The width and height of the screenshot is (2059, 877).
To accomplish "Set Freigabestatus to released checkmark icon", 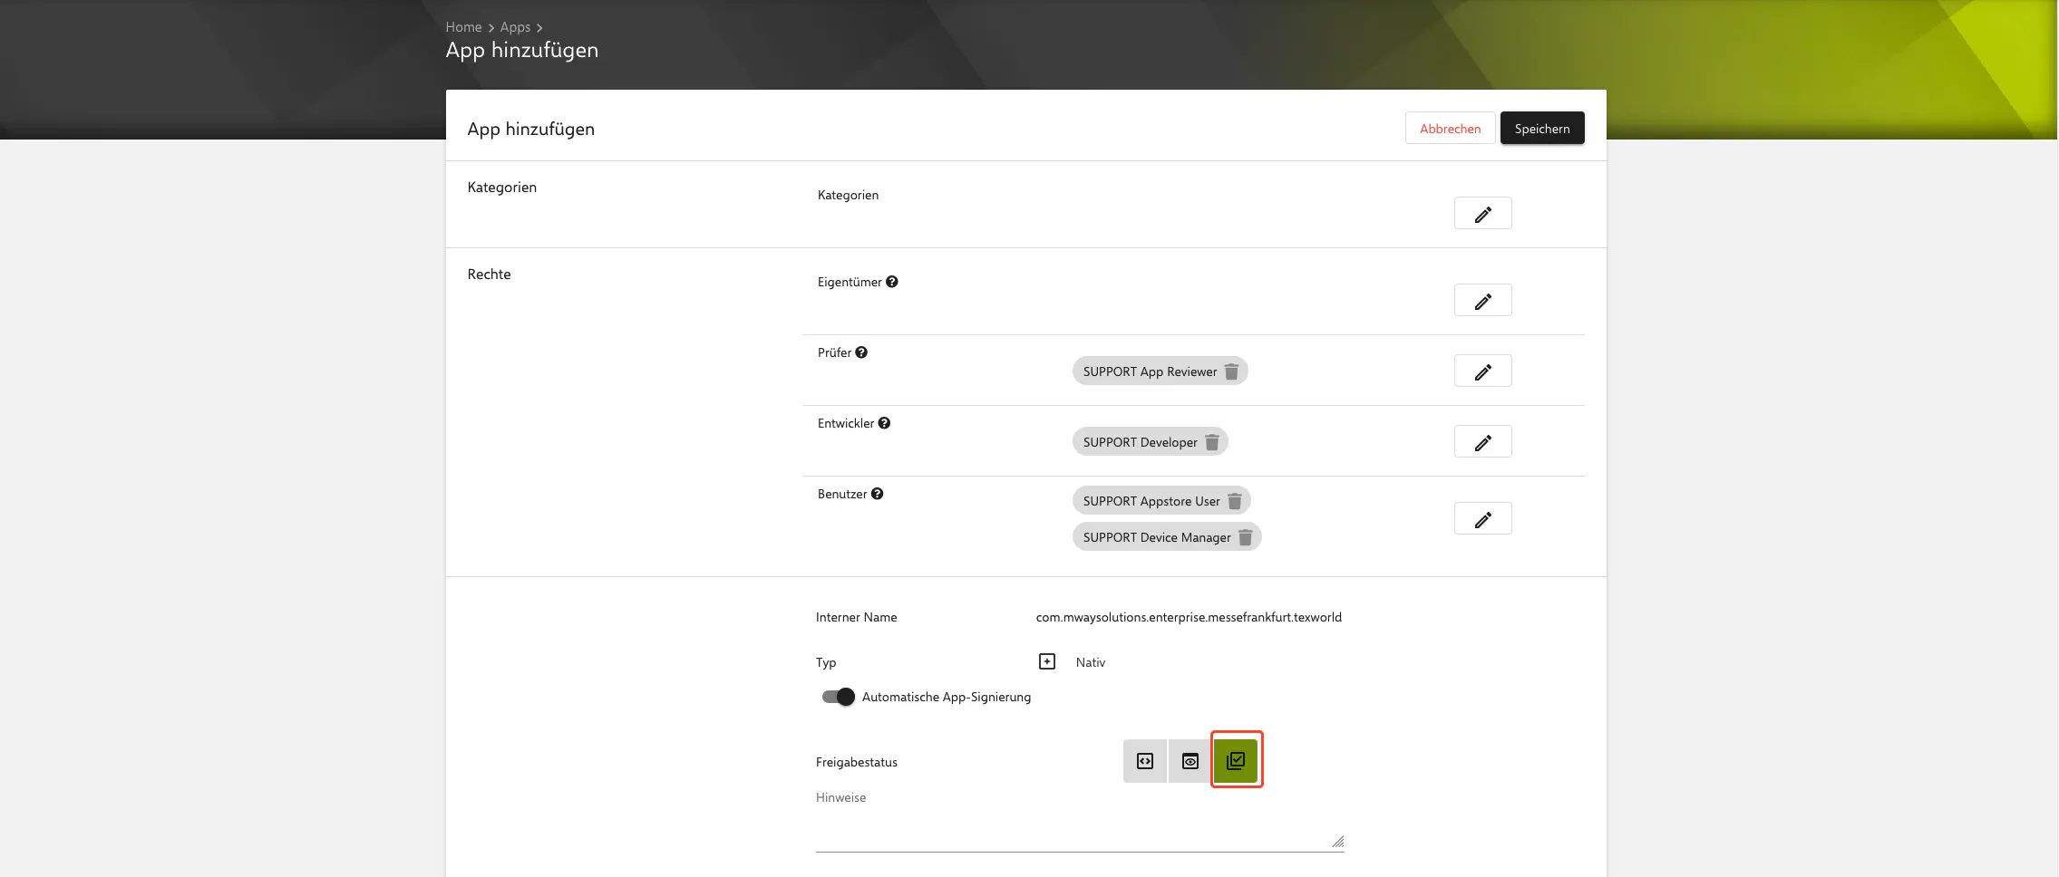I will coord(1236,761).
